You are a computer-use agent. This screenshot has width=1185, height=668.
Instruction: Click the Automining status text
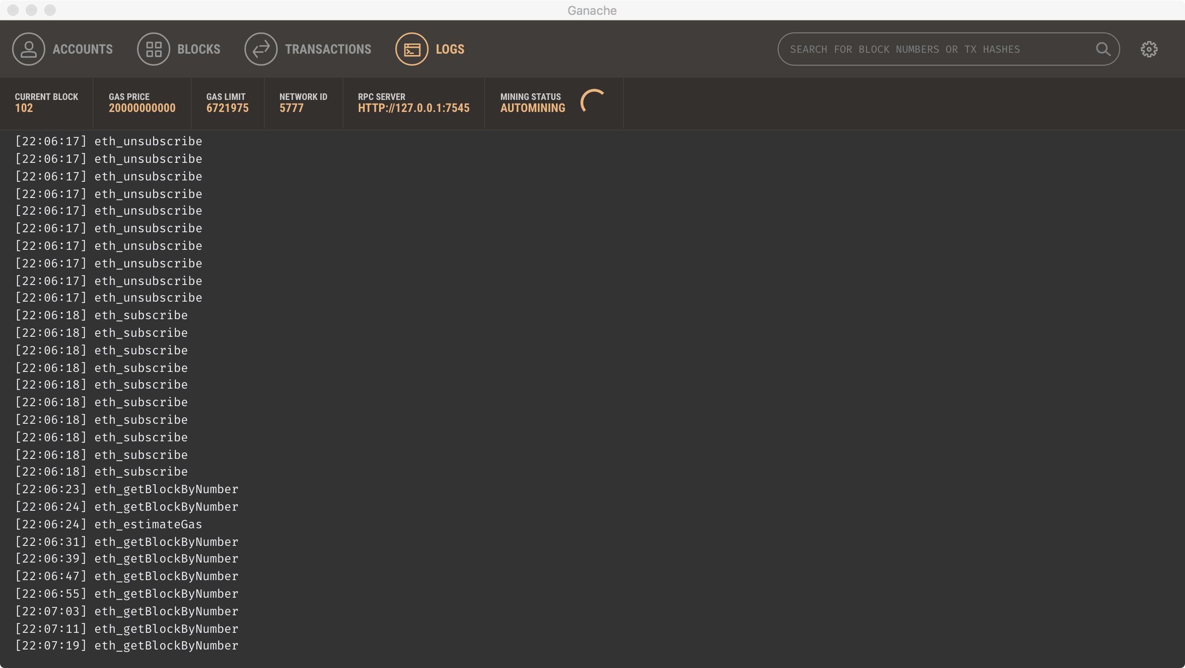(532, 108)
